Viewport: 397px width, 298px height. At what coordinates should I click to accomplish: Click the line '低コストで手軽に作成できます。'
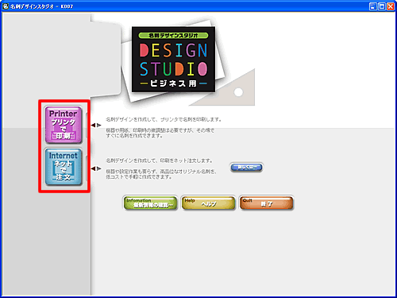[x=139, y=177]
